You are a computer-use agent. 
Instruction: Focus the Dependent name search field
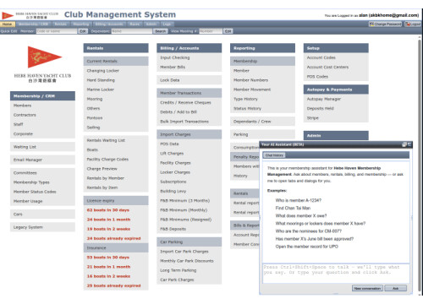click(x=132, y=31)
